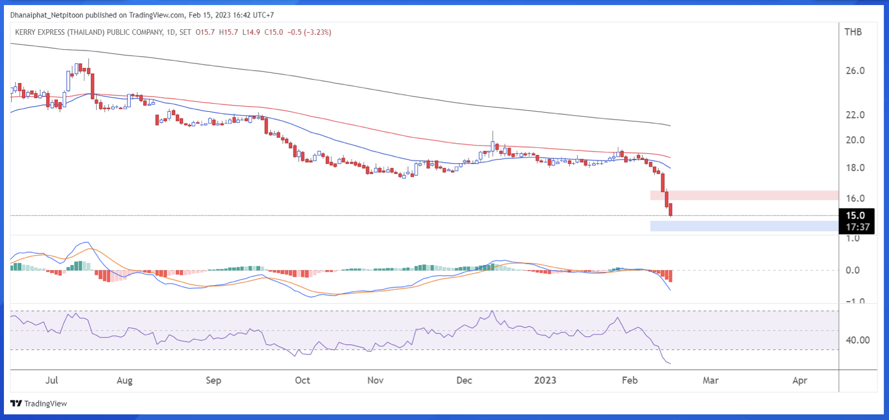Click the Jul label on time axis
This screenshot has height=420, width=889.
(51, 380)
